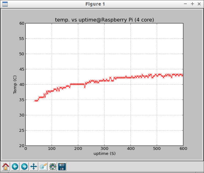Click the x-axis tick label 500
The height and width of the screenshot is (173, 204).
point(157,148)
